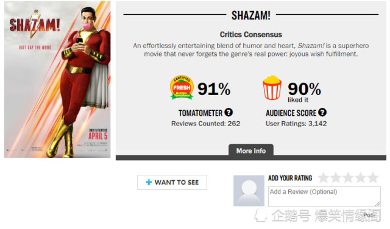Click the 91% Tomatometer score
This screenshot has width=390, height=229.
[214, 89]
